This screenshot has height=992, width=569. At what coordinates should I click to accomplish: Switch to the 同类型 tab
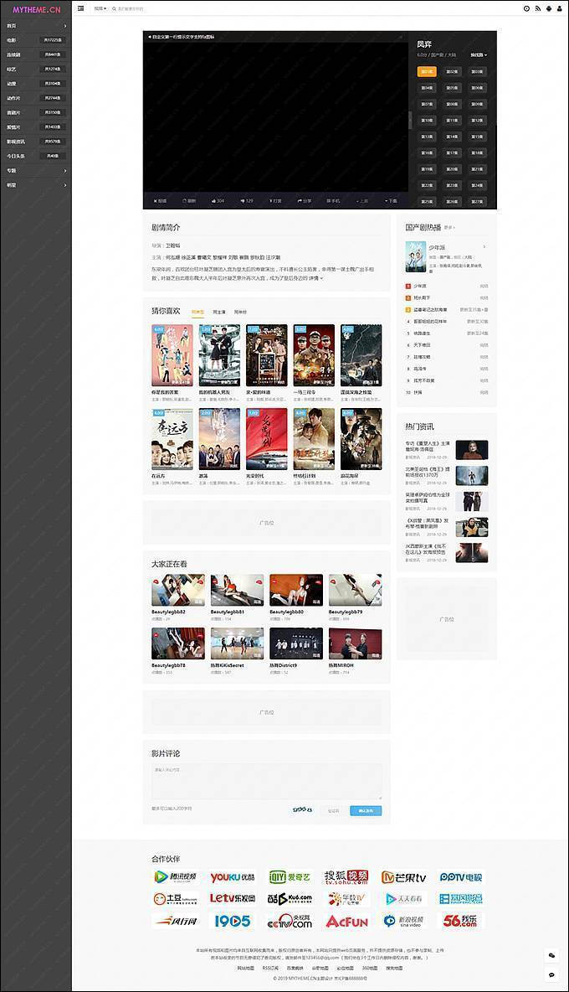pos(197,312)
